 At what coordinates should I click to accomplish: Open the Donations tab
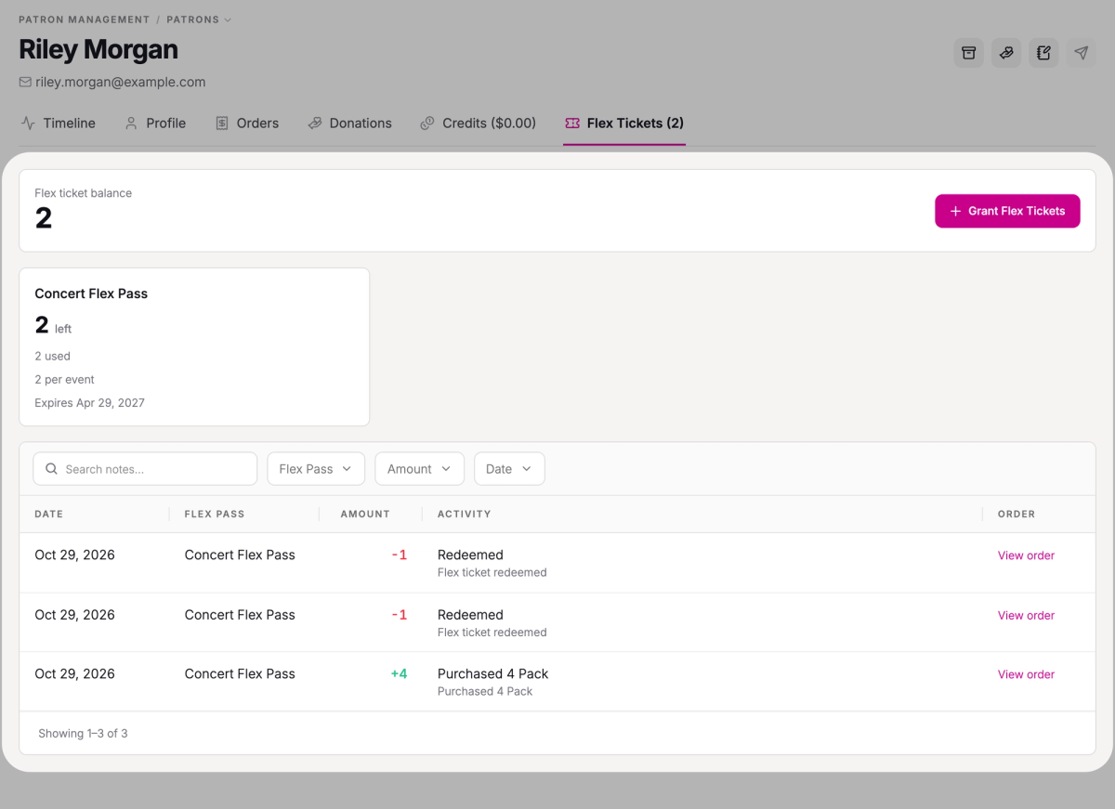(x=349, y=123)
